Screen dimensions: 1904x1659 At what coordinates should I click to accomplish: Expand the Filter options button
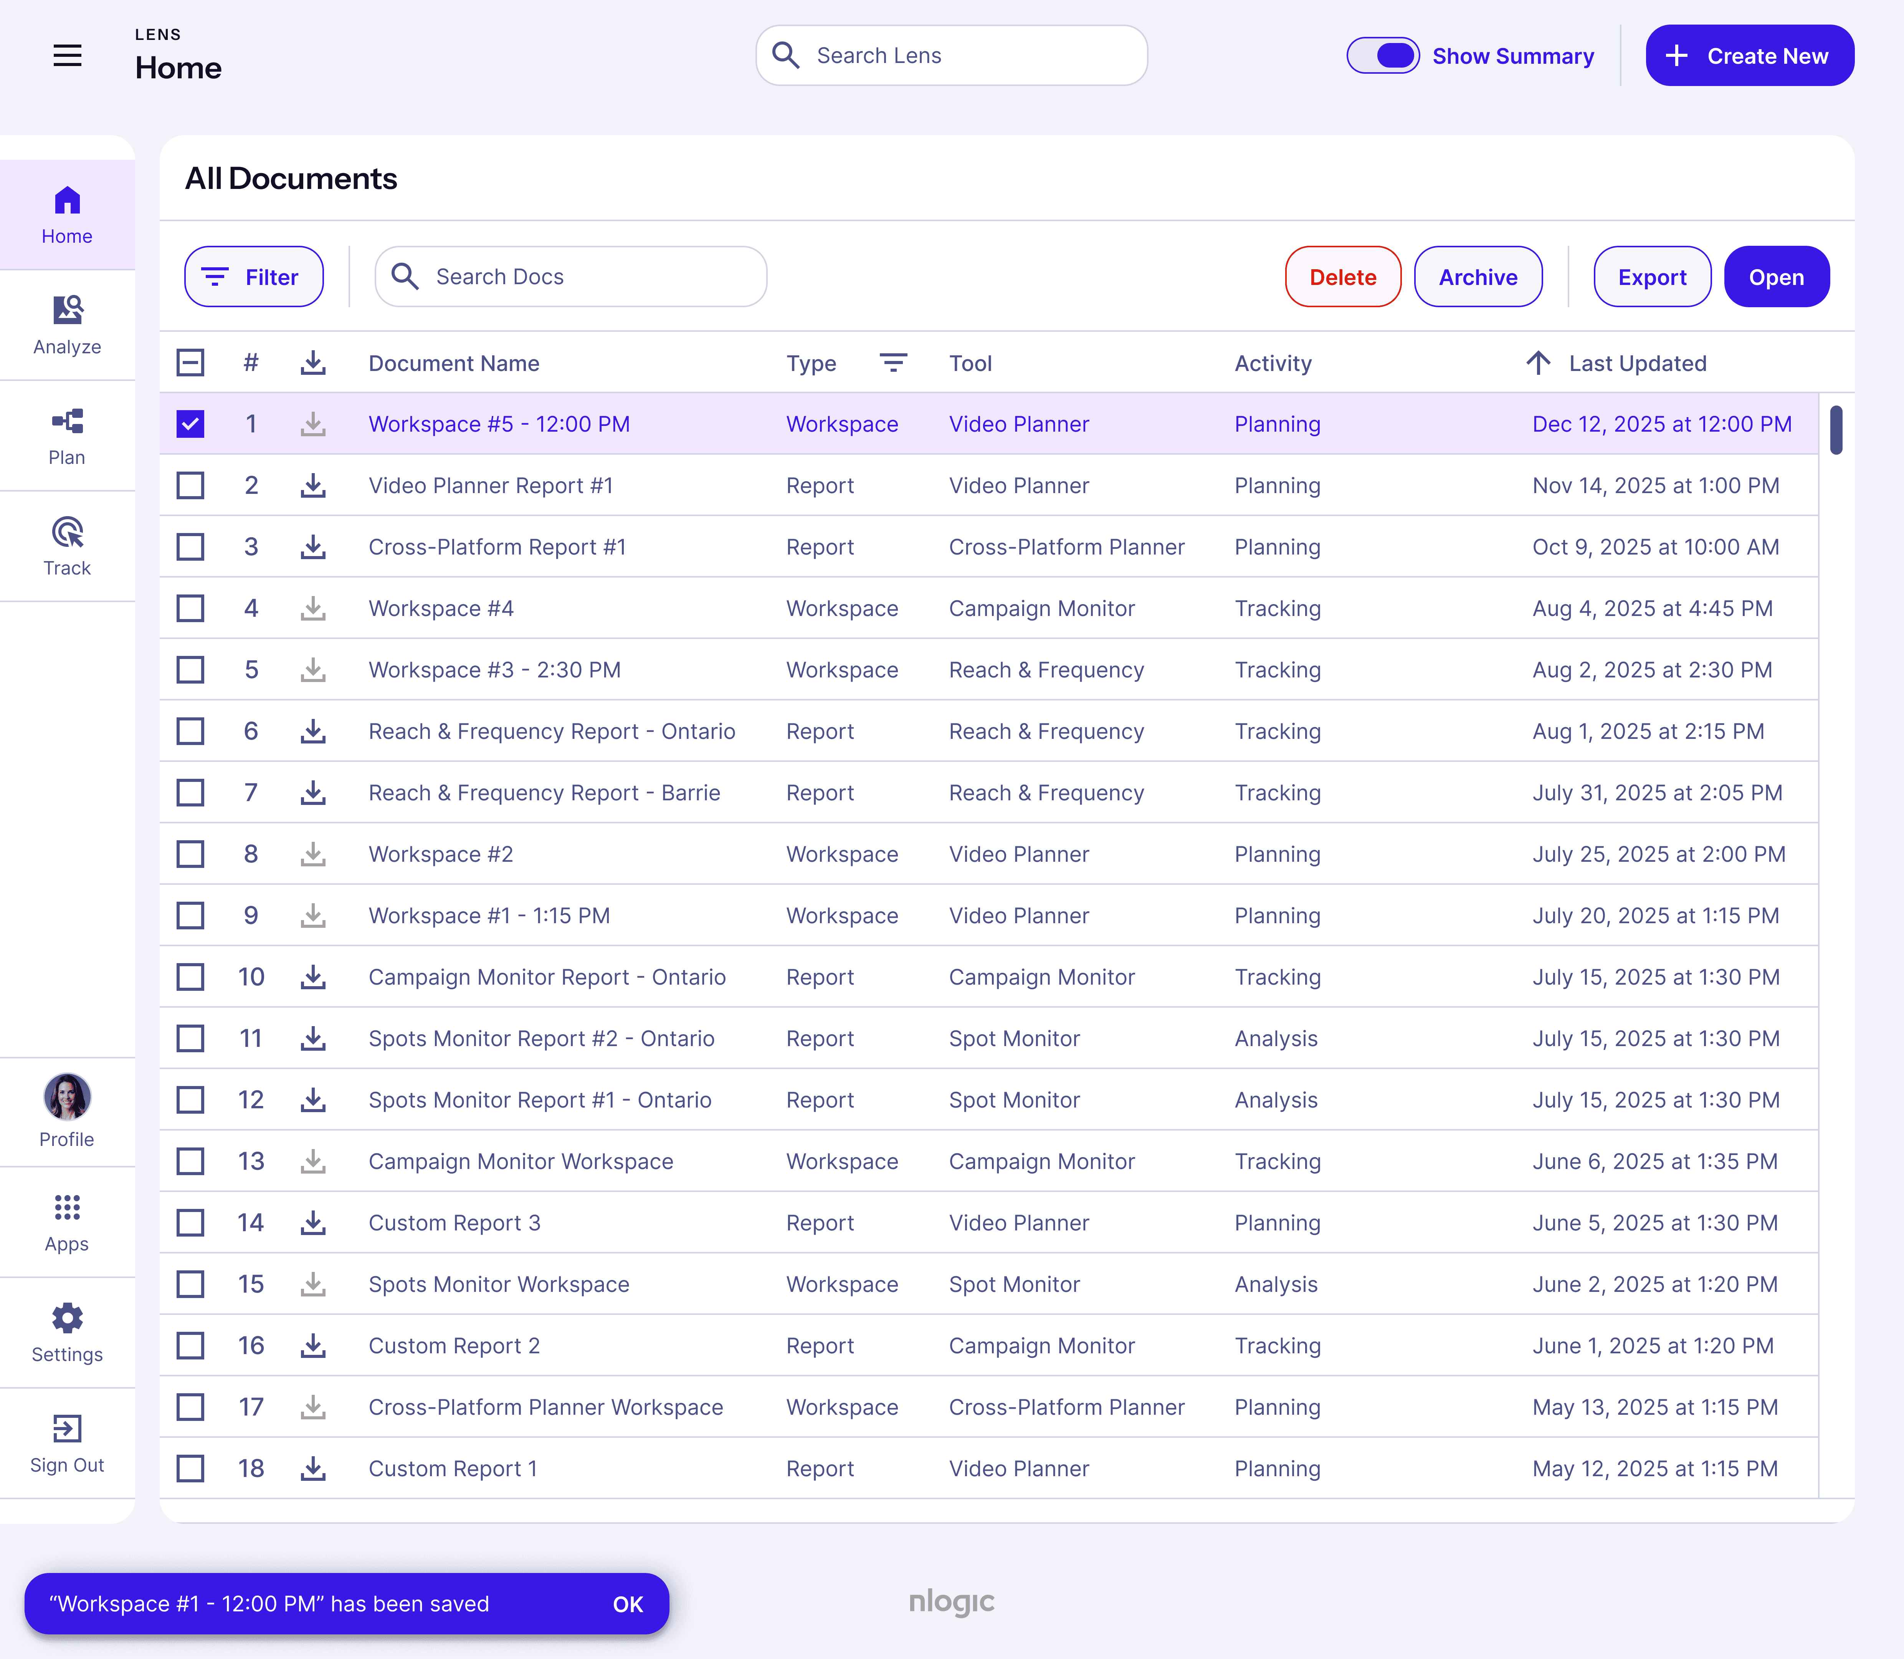253,277
